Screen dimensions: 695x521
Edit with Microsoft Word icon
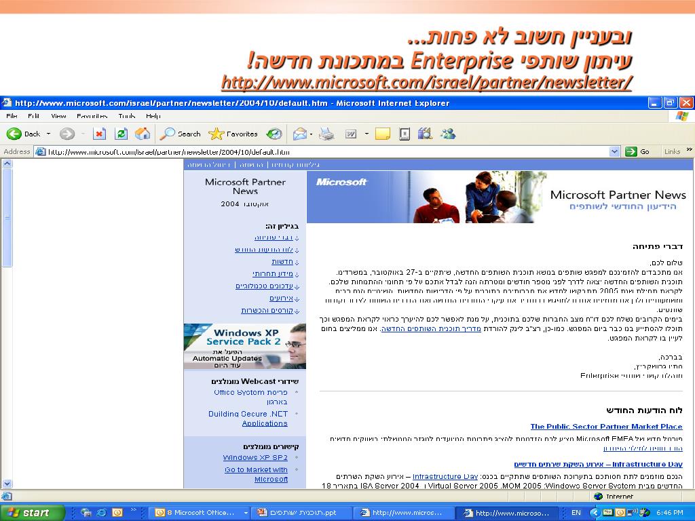pyautogui.click(x=351, y=134)
